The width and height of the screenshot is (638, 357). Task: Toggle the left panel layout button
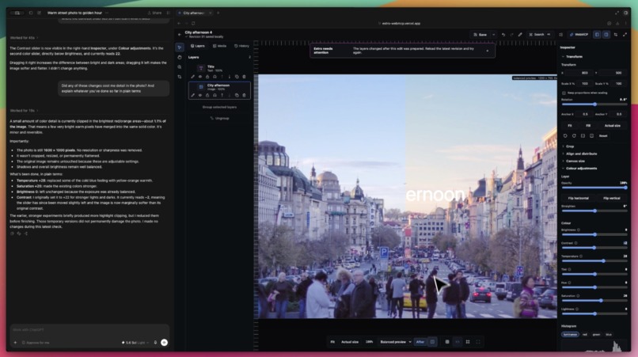click(x=597, y=35)
